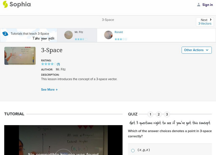Click the blue "2" tutorials badge
216x155 pixels.
click(5, 33)
